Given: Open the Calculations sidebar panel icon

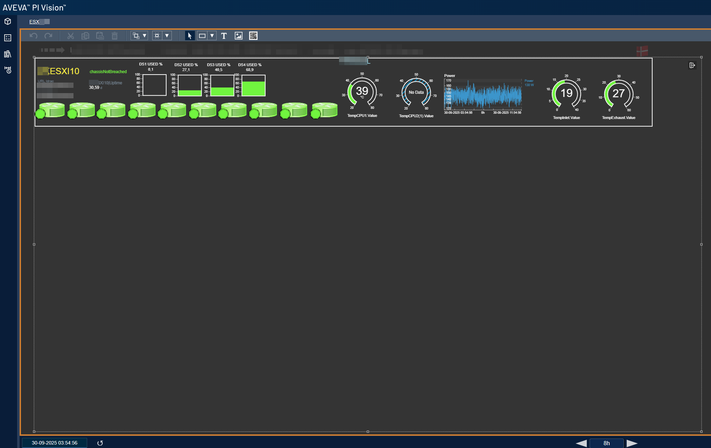Looking at the screenshot, I should [x=8, y=38].
